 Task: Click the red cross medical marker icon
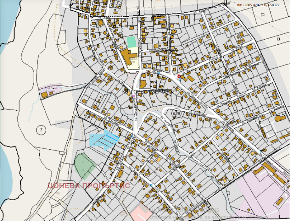[179, 76]
